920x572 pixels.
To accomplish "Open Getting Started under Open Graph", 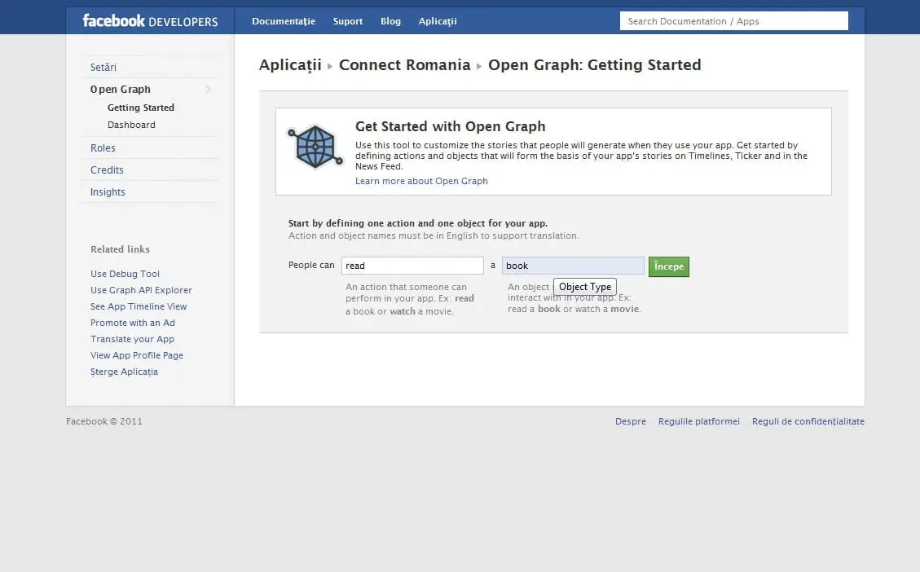I will tap(141, 108).
